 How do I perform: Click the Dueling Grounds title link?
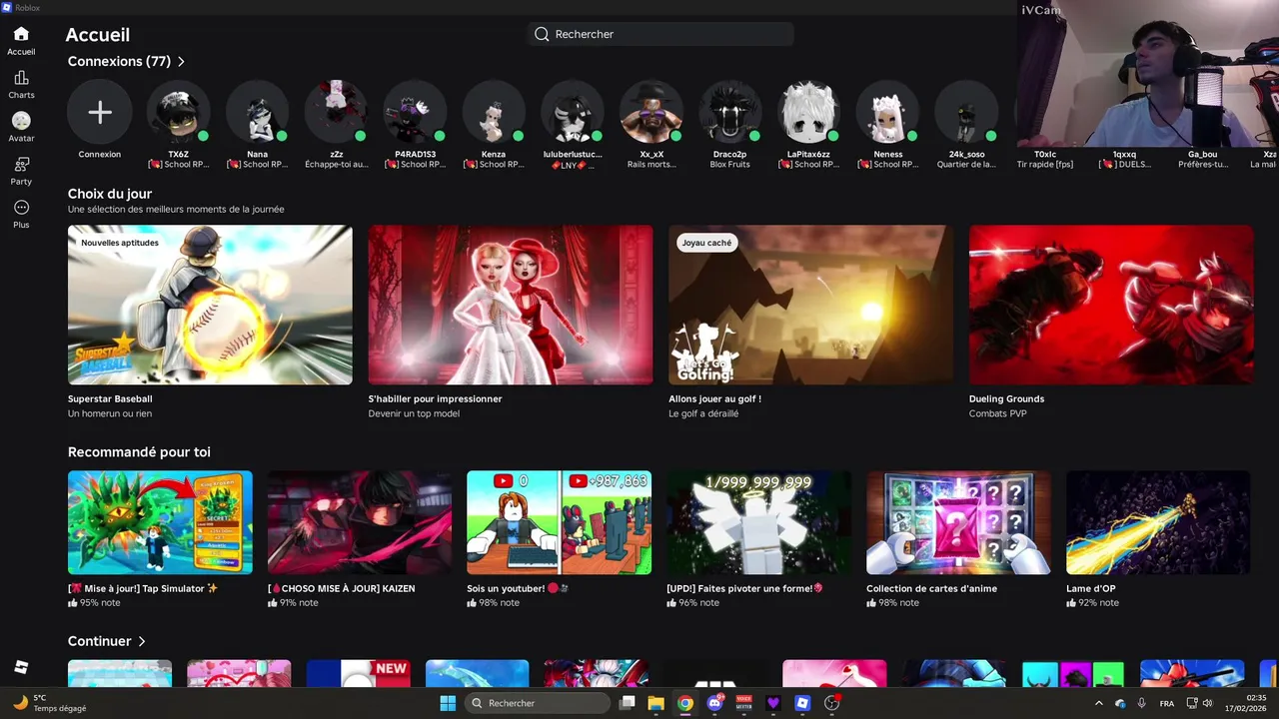click(x=1006, y=398)
